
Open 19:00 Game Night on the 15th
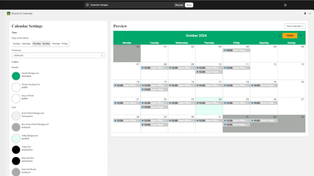tap(154, 90)
